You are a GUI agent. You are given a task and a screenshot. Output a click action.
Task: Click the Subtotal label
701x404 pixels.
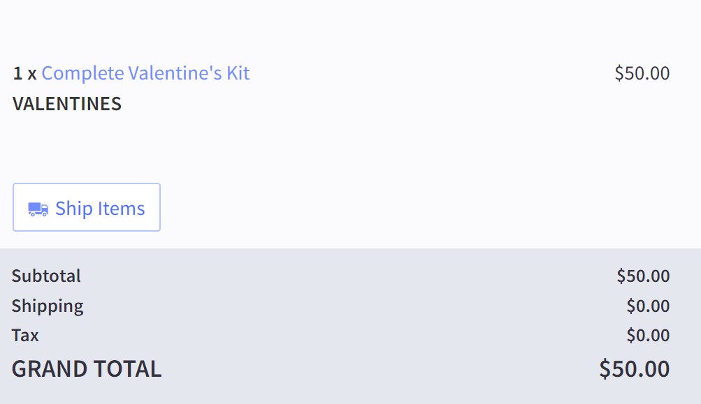[x=46, y=276]
